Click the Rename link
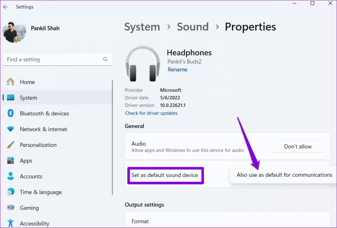 coord(177,70)
